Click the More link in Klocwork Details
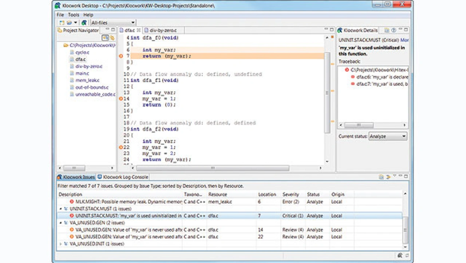The image size is (466, 263). [404, 40]
